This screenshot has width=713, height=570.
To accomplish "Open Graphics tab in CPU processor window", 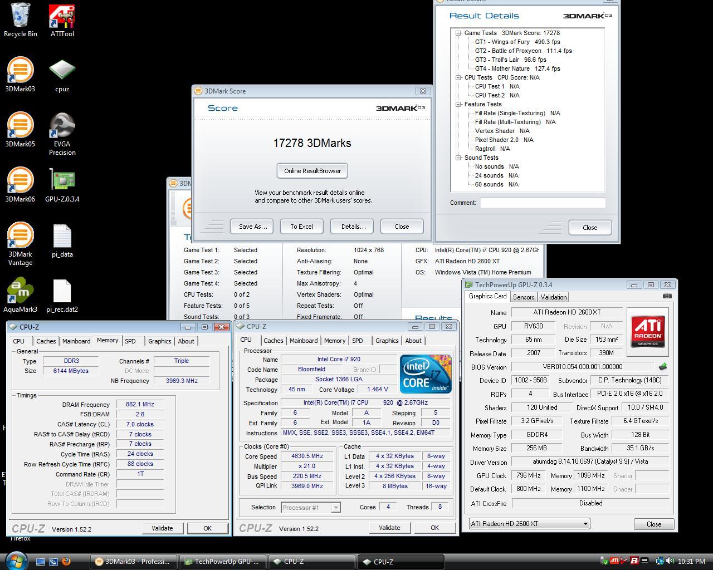I will pyautogui.click(x=387, y=341).
